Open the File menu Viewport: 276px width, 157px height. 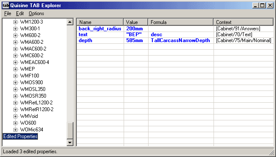(8, 13)
